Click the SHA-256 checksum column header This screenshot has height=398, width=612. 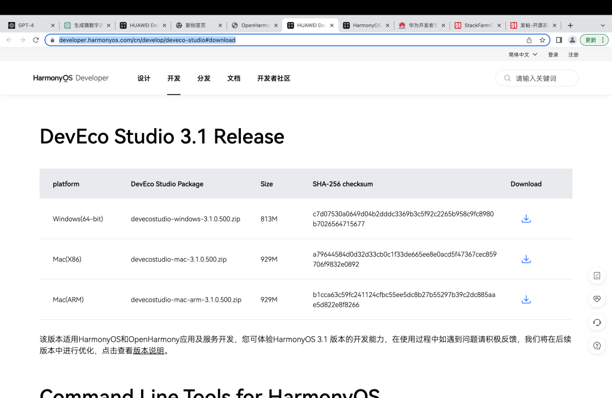342,184
